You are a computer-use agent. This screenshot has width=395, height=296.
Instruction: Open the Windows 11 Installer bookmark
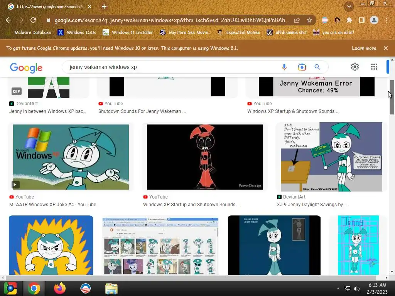(128, 32)
